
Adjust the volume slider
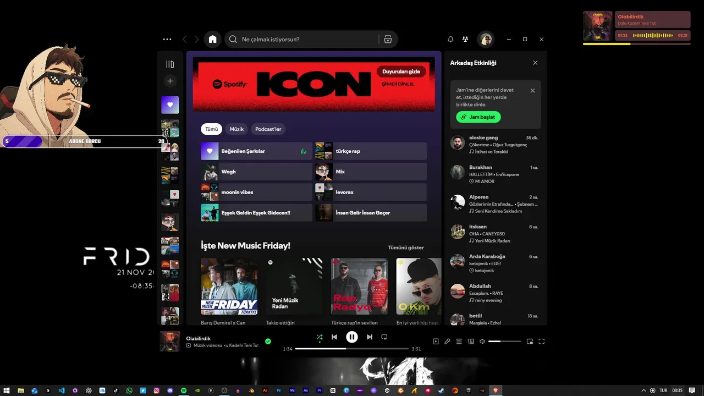[504, 342]
